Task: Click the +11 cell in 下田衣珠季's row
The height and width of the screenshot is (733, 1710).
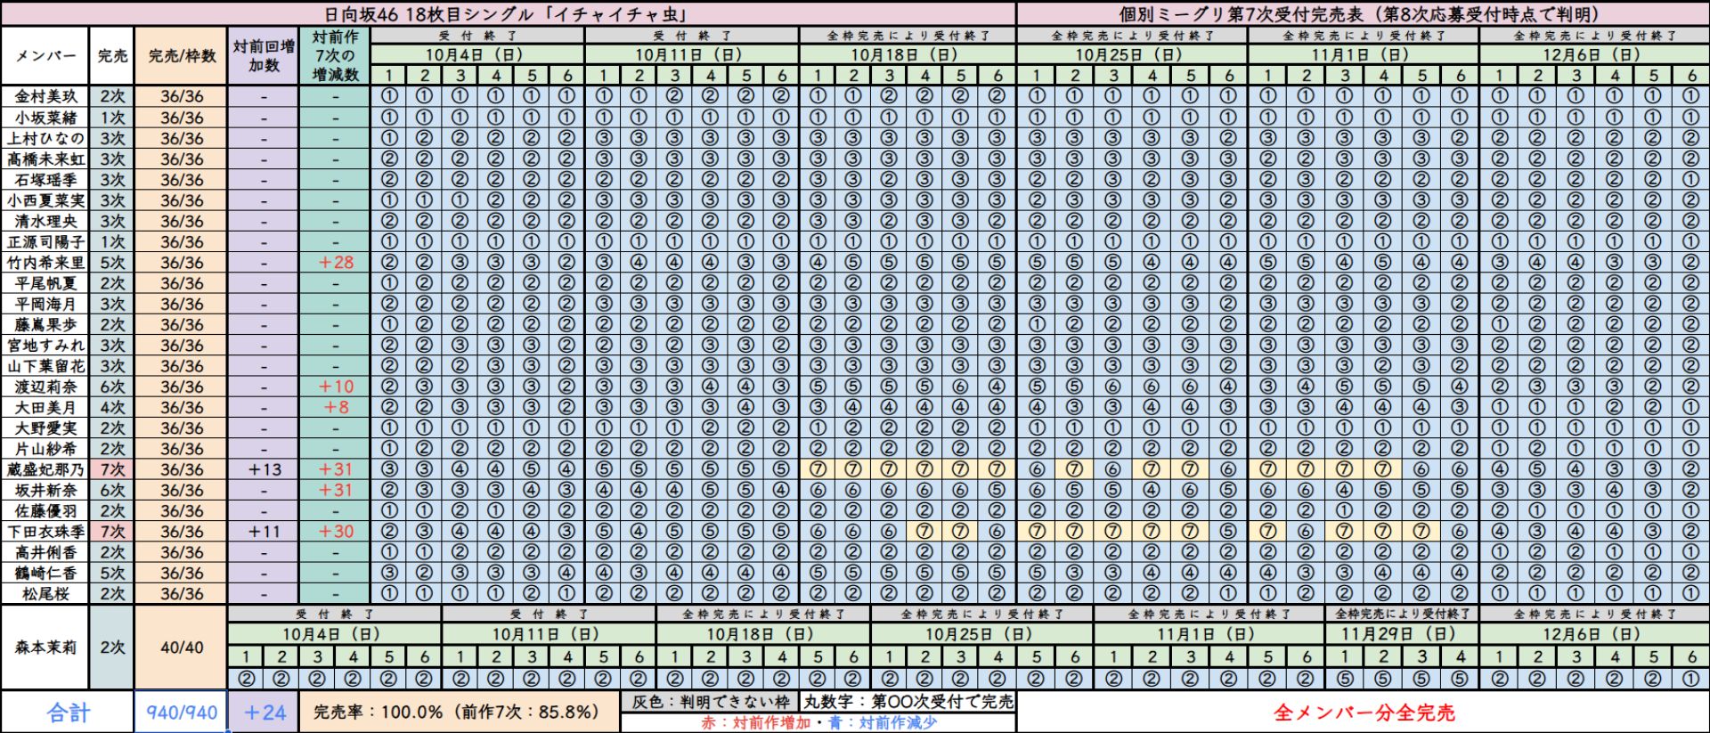Action: point(264,532)
